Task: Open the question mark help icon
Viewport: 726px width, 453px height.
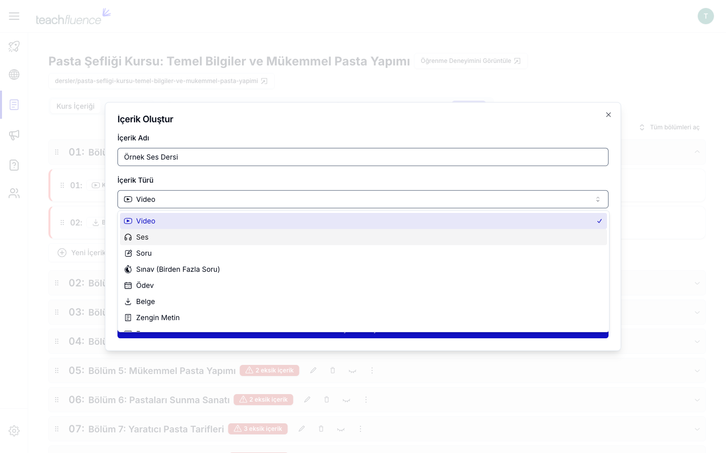Action: 14,165
